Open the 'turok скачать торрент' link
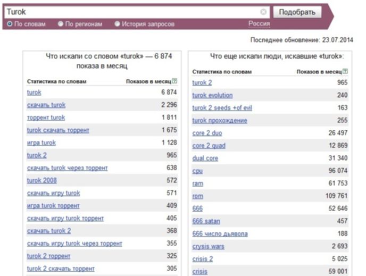Image resolution: width=366 pixels, height=276 pixels. click(58, 130)
